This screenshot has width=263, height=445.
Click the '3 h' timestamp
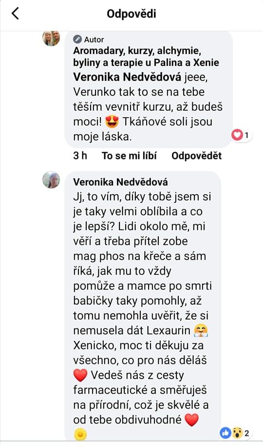click(80, 156)
